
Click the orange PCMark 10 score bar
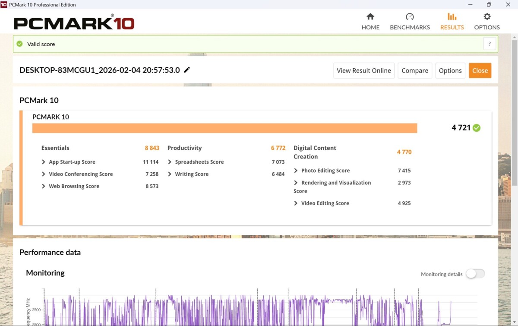224,128
